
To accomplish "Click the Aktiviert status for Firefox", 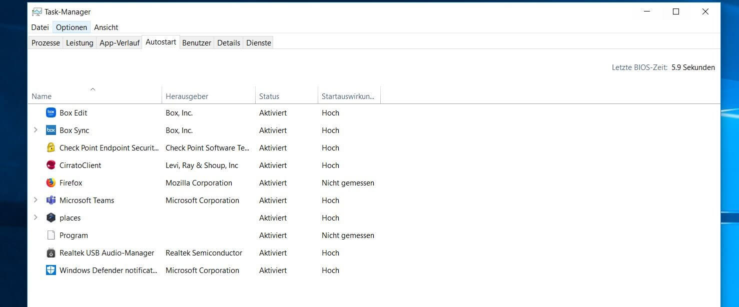I will [x=273, y=182].
